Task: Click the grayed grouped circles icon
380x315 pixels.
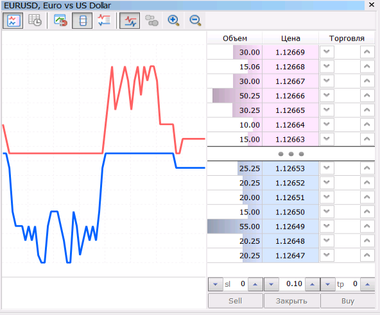Action: tap(151, 21)
